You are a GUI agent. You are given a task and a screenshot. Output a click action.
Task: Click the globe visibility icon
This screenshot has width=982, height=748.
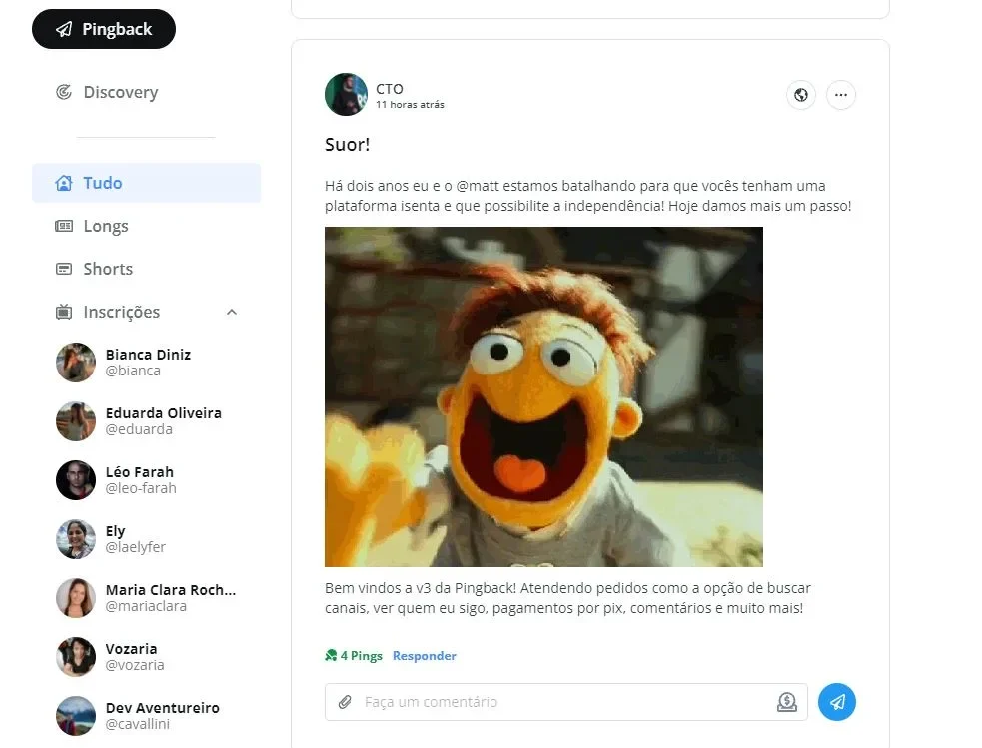801,95
